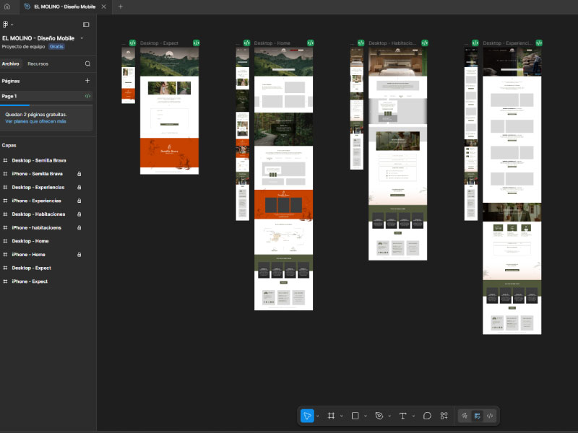The height and width of the screenshot is (433, 578).
Task: Click the 'Páginas' section heading
Action: click(11, 81)
